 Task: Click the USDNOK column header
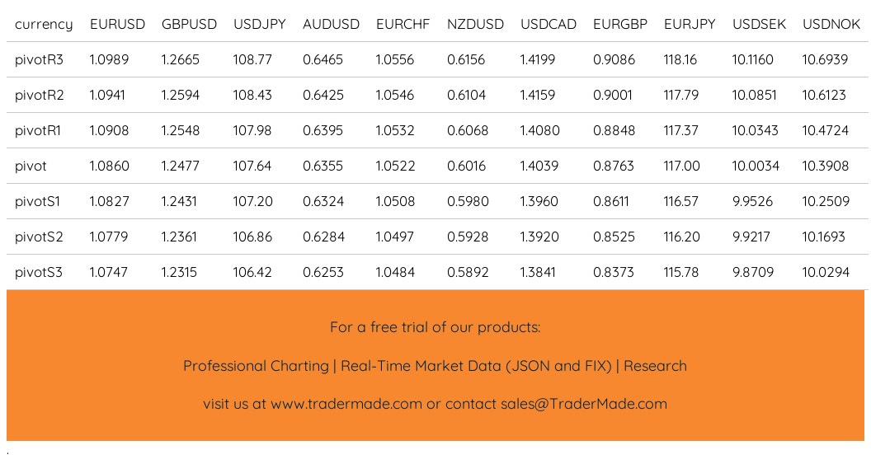pos(831,25)
